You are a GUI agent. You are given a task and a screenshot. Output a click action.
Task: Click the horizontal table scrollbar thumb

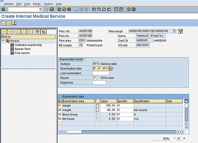(x=74, y=132)
